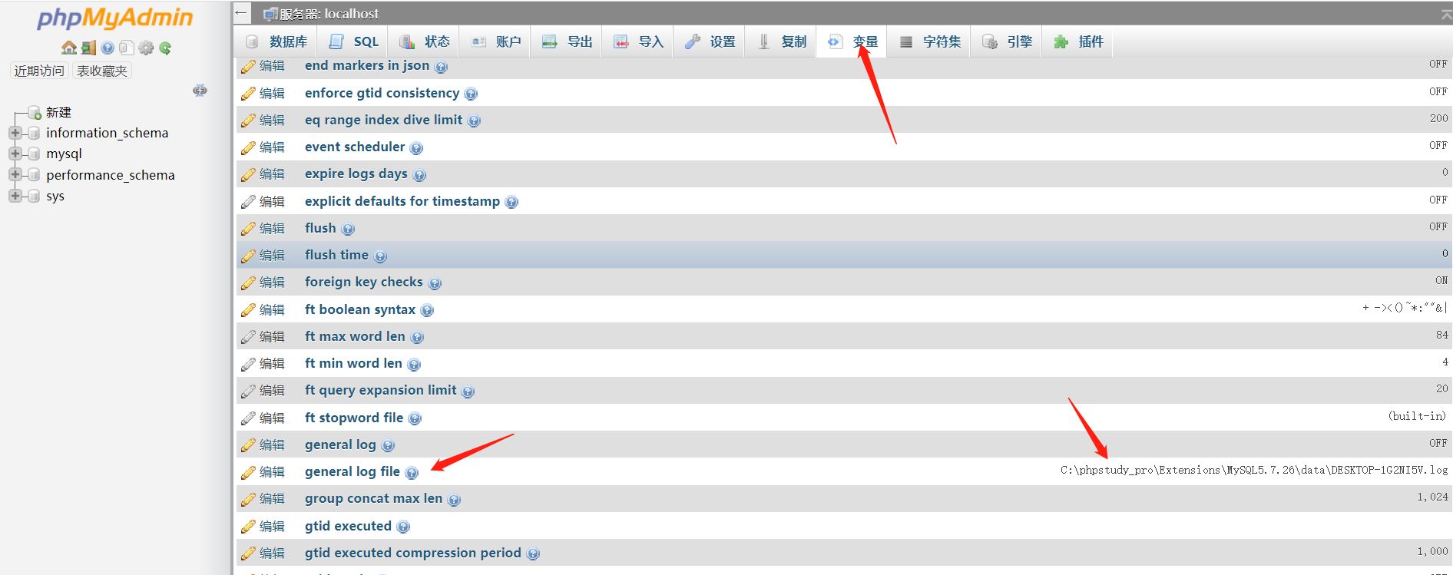Click the performance_schema database name
This screenshot has width=1453, height=575.
(x=111, y=175)
